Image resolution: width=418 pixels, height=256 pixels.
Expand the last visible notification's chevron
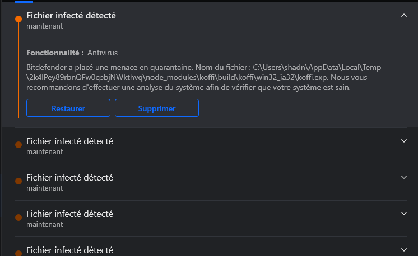click(x=404, y=249)
